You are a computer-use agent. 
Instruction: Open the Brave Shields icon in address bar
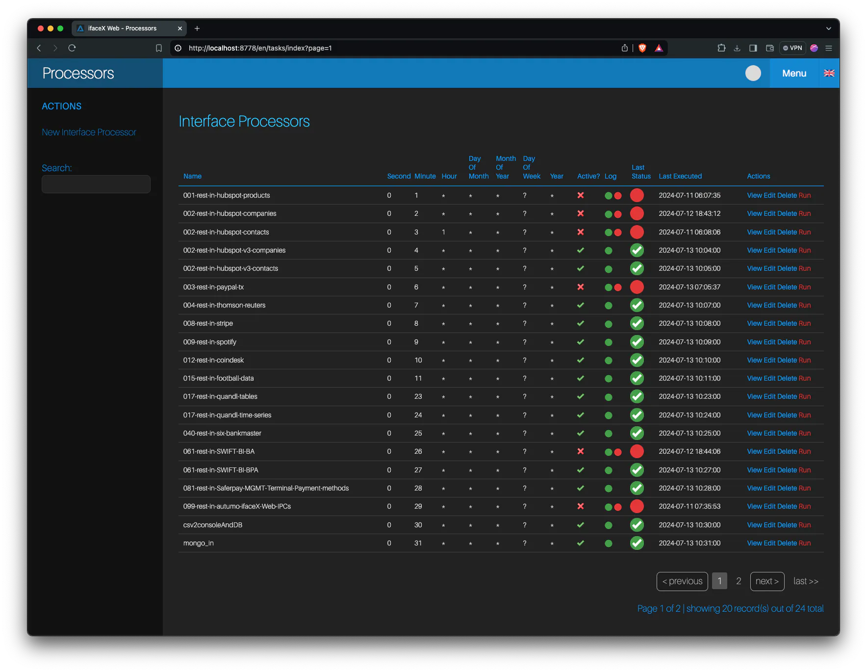pyautogui.click(x=642, y=48)
